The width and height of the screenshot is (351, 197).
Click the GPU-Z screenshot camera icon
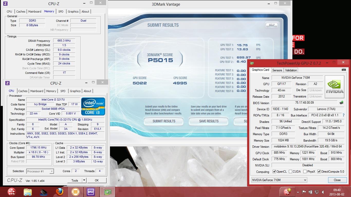point(344,70)
